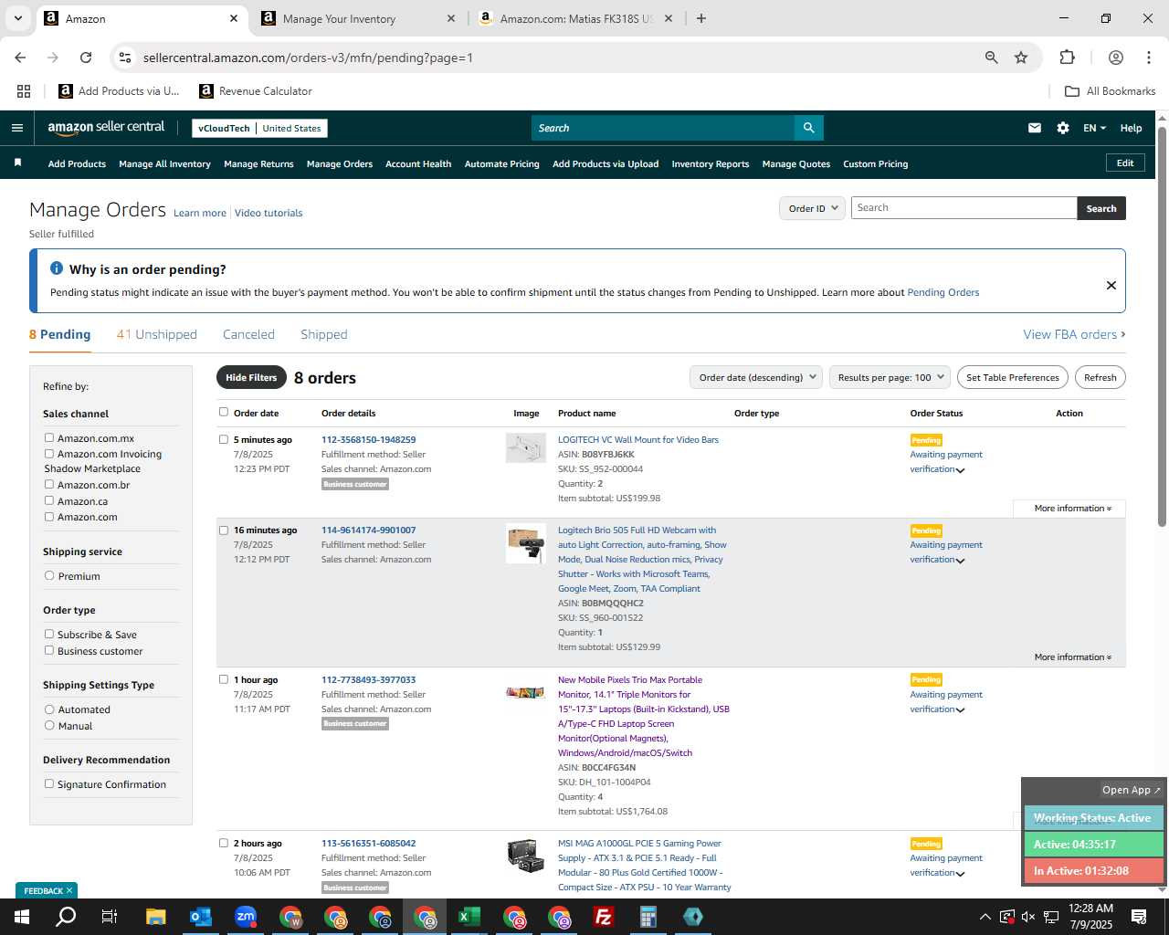Click the browser back arrow
1169x935 pixels.
click(x=20, y=58)
